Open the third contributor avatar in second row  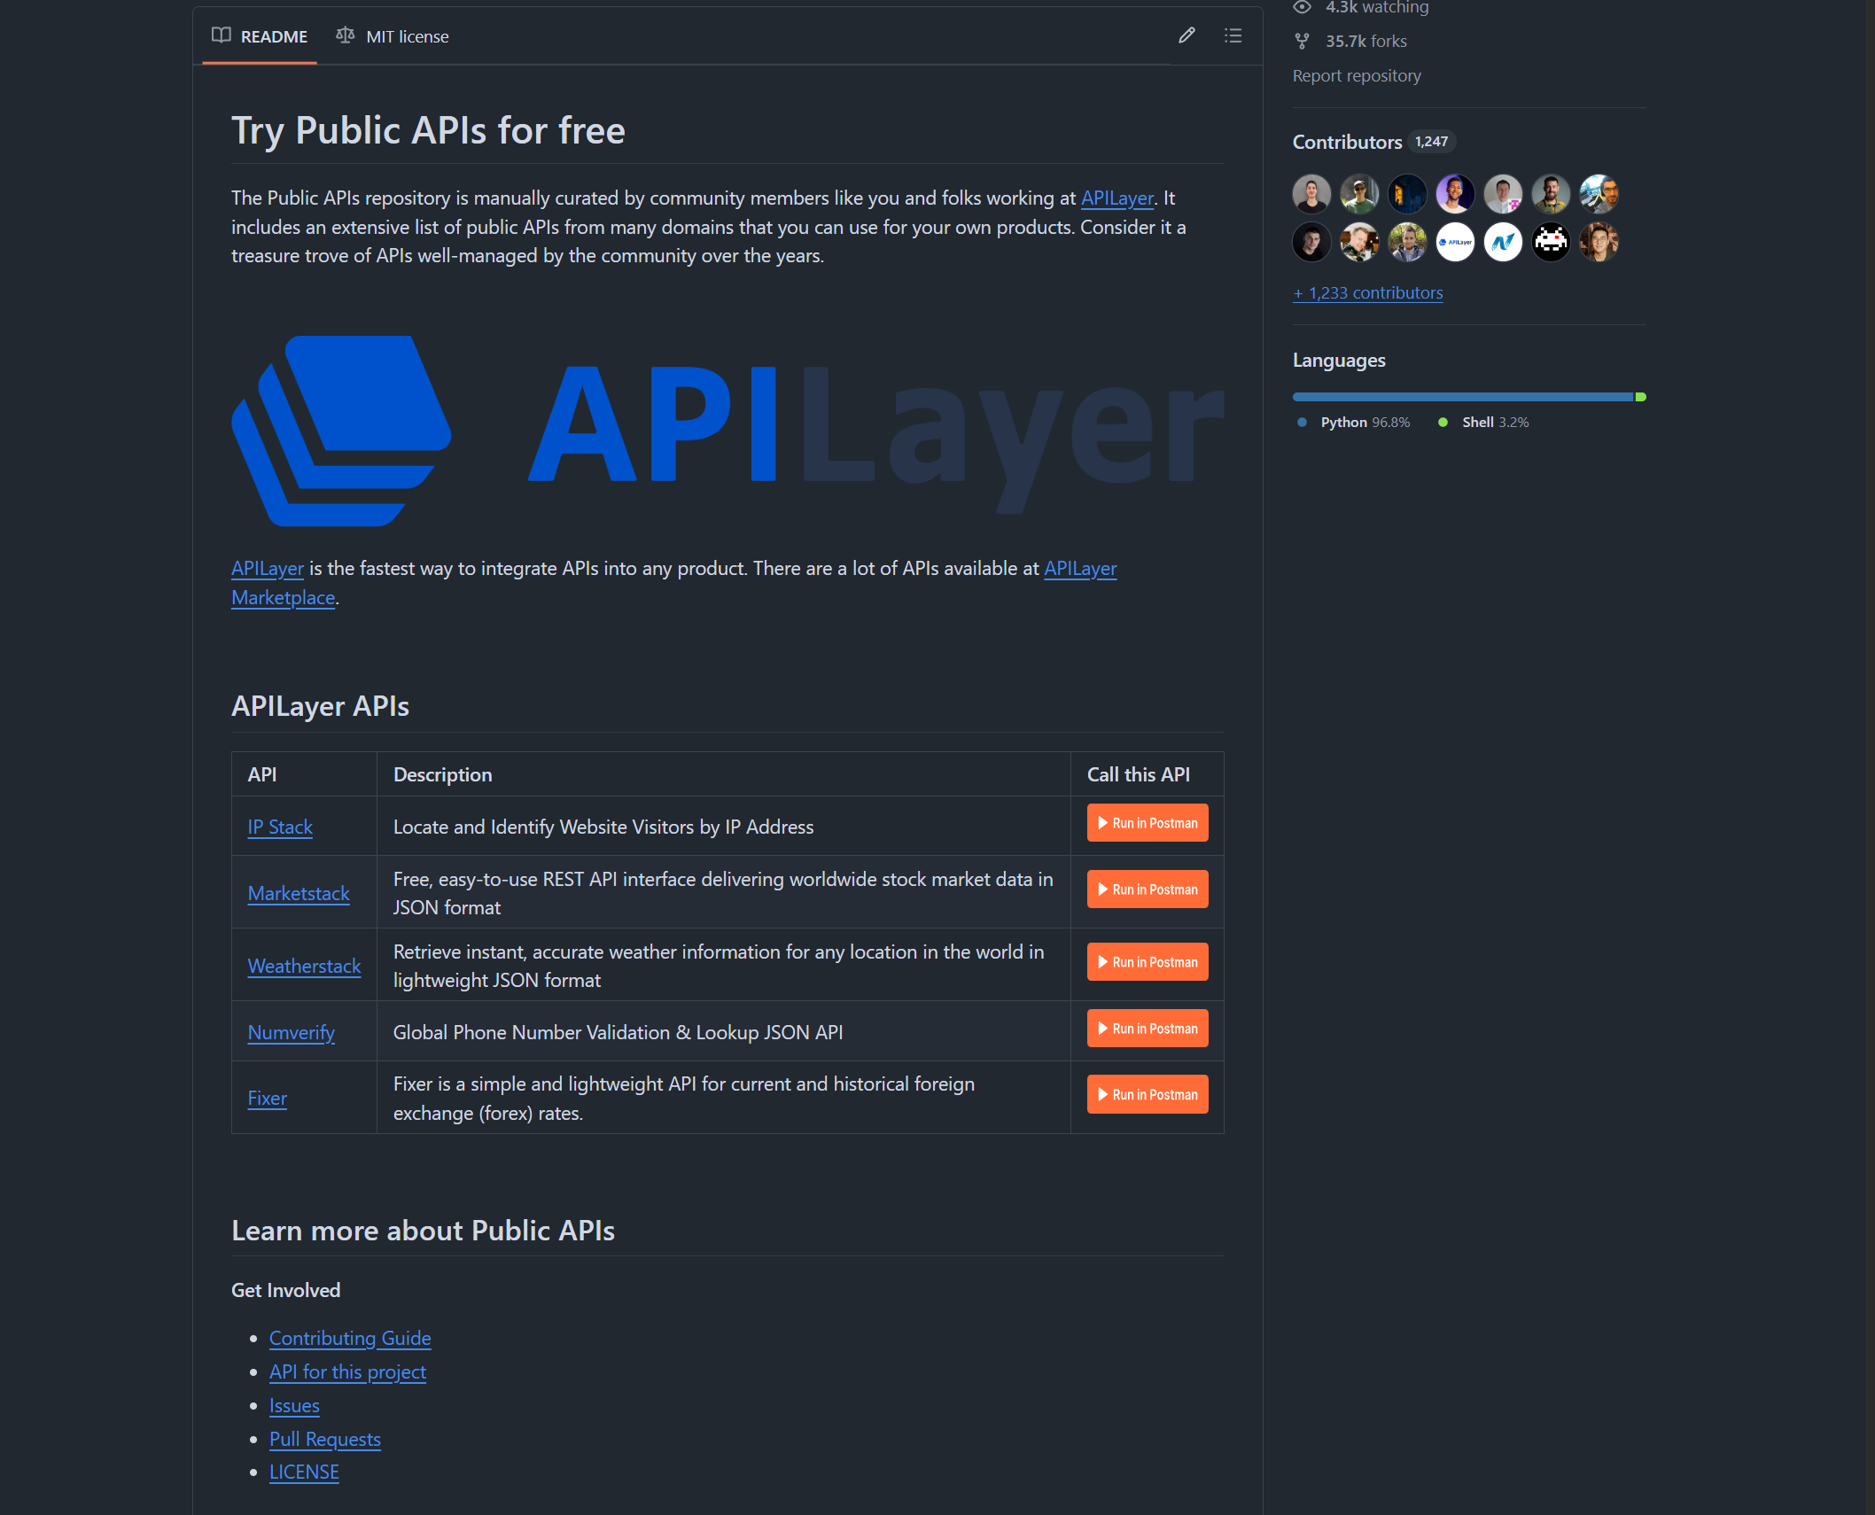[x=1407, y=242]
